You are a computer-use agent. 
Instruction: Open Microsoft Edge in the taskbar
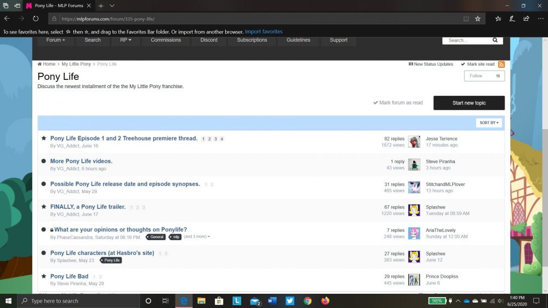point(184,301)
